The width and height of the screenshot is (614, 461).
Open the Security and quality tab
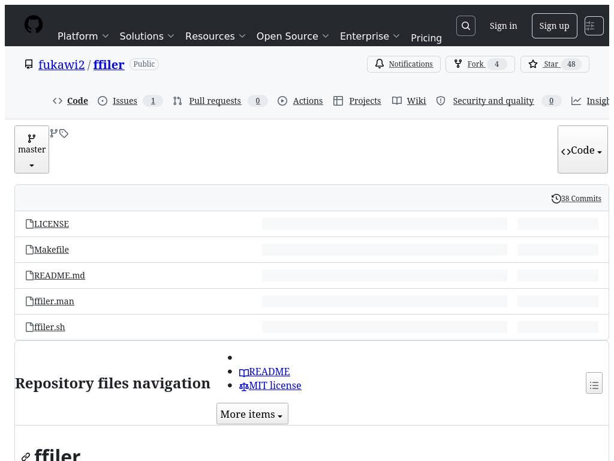[x=493, y=101]
